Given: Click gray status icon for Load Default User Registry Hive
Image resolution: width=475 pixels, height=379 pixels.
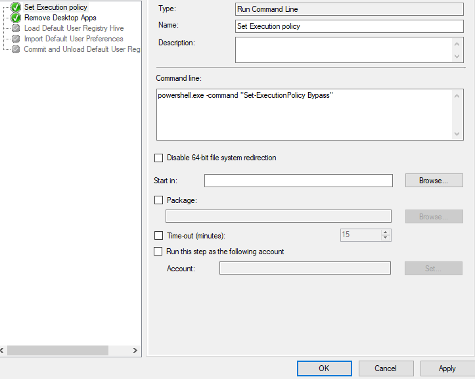Looking at the screenshot, I should [16, 28].
